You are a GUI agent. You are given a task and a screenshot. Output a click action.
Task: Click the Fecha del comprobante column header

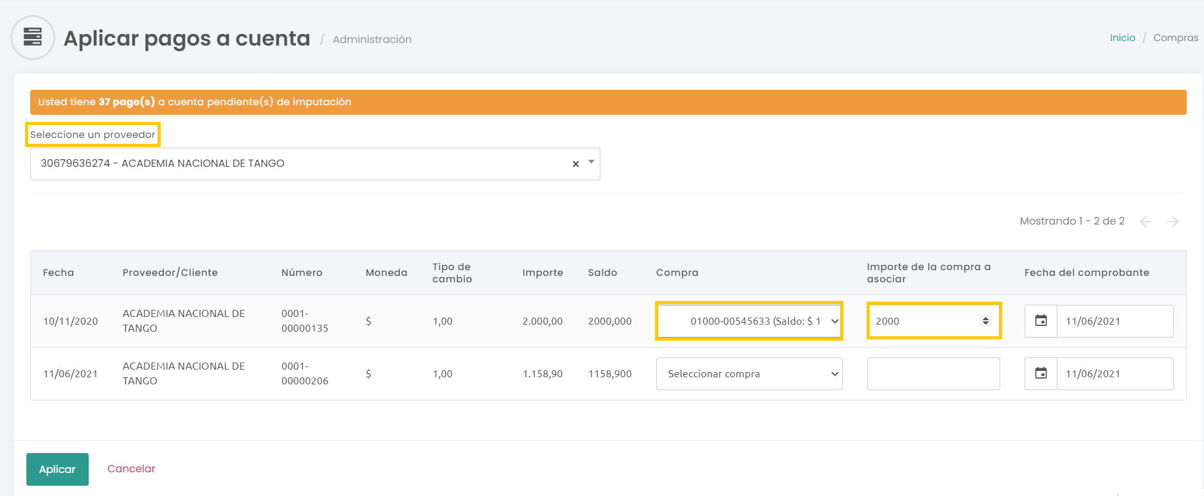click(1087, 273)
